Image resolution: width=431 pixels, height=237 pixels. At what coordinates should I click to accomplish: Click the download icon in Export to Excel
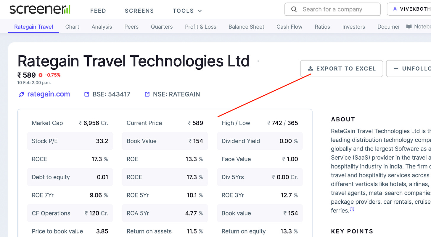click(x=310, y=68)
